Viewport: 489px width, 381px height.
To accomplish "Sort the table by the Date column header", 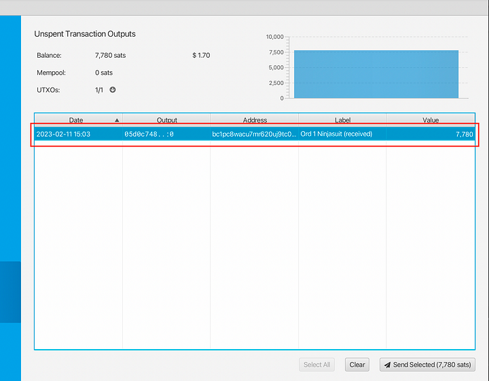I will tap(79, 120).
